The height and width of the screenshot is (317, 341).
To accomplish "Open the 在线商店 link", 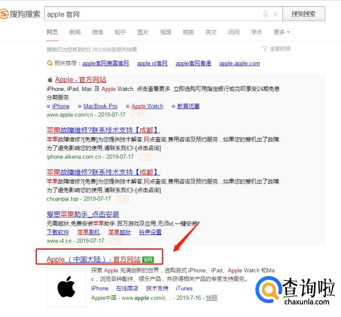I will [127, 288].
